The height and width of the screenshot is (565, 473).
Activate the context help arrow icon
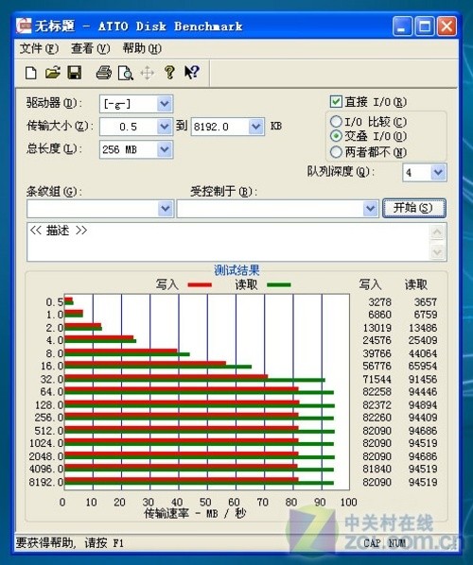pos(192,73)
